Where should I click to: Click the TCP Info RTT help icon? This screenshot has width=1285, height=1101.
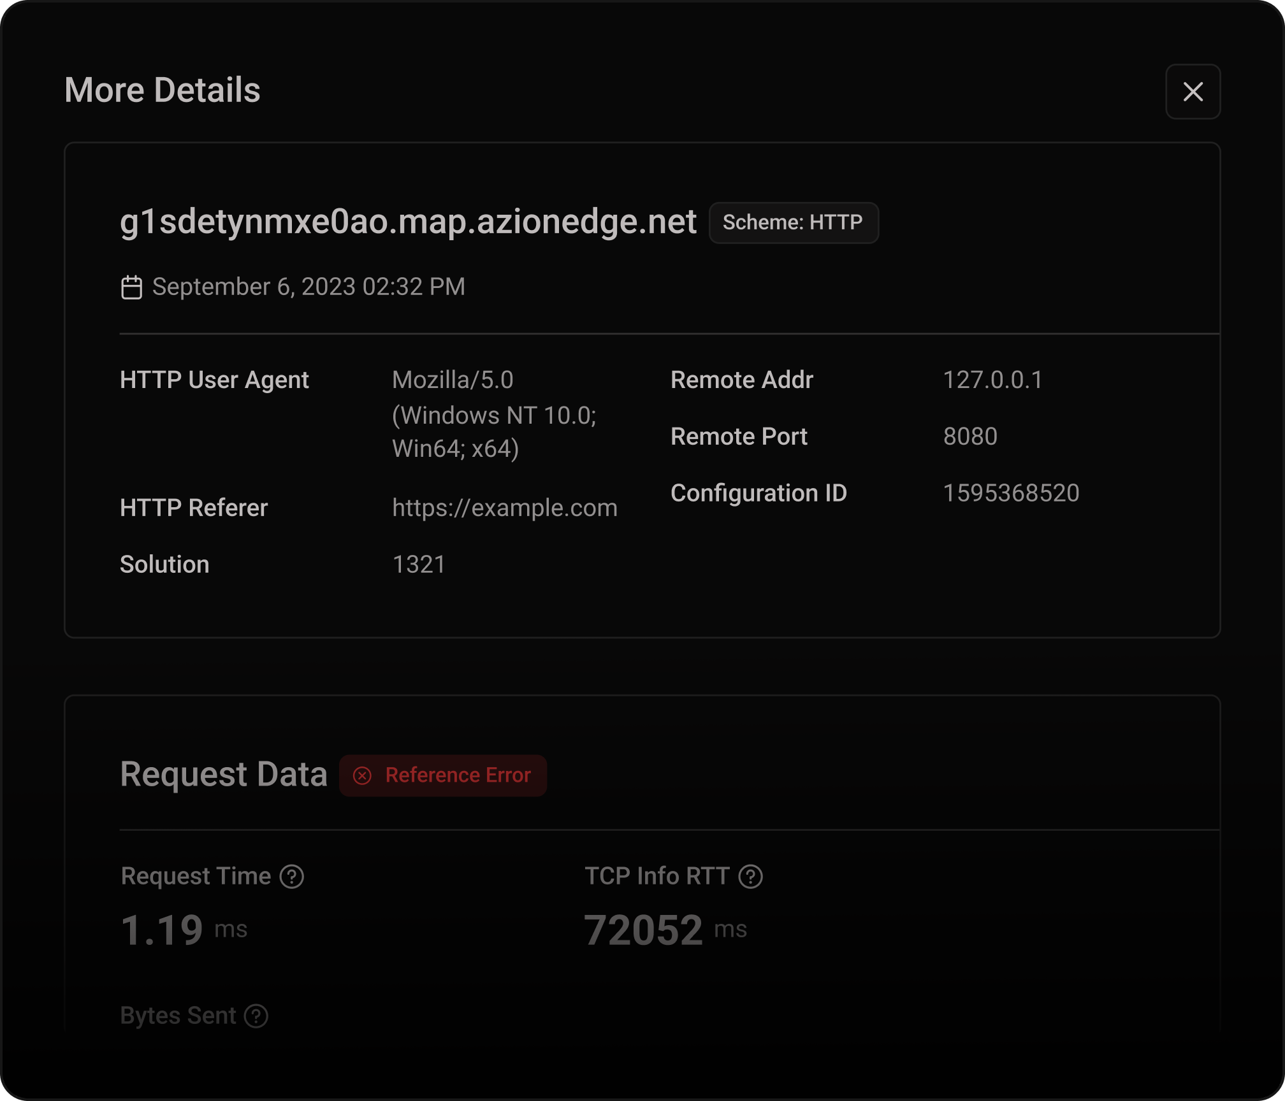click(750, 877)
